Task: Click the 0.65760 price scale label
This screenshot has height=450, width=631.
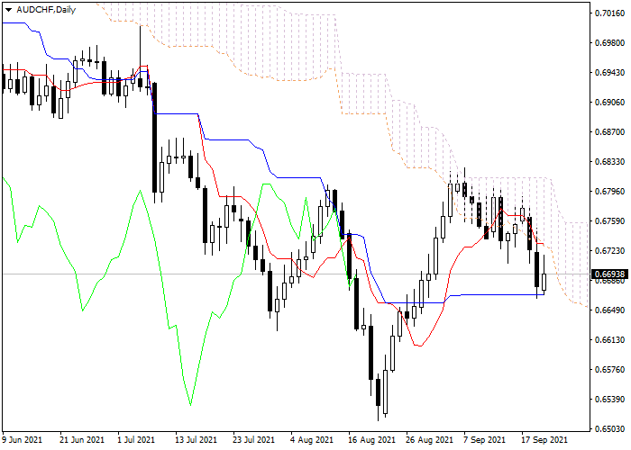Action: tap(609, 370)
